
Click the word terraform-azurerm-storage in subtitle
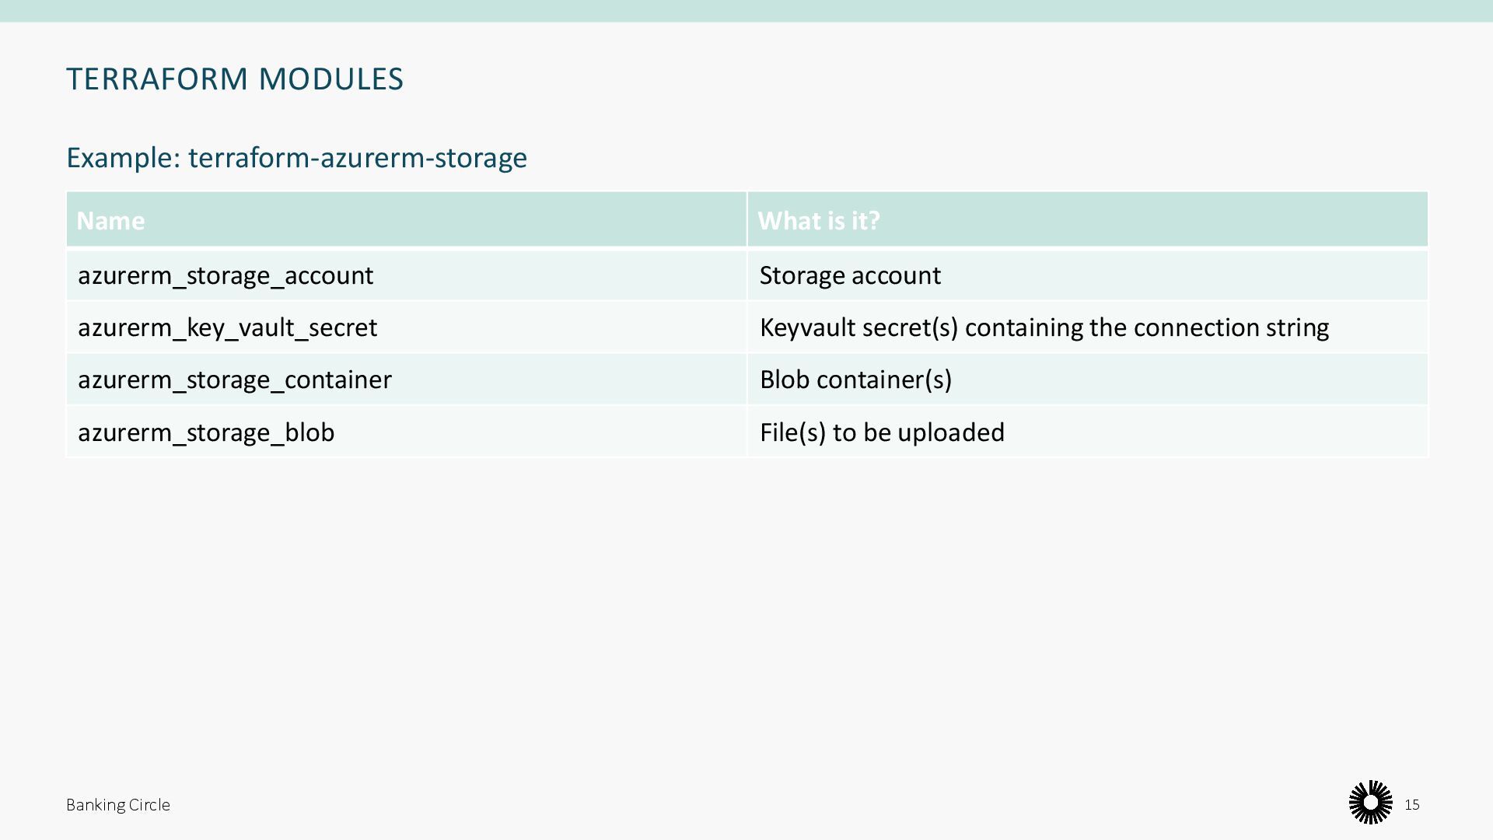pos(357,158)
